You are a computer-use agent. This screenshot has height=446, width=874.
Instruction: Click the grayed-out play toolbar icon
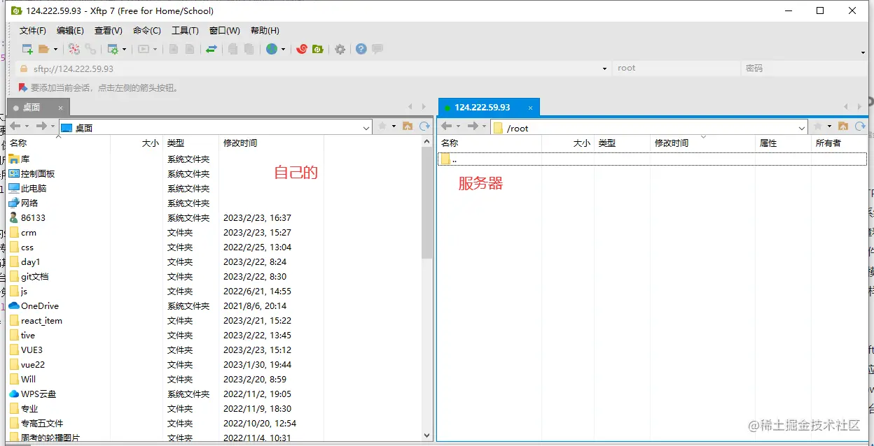click(x=144, y=49)
